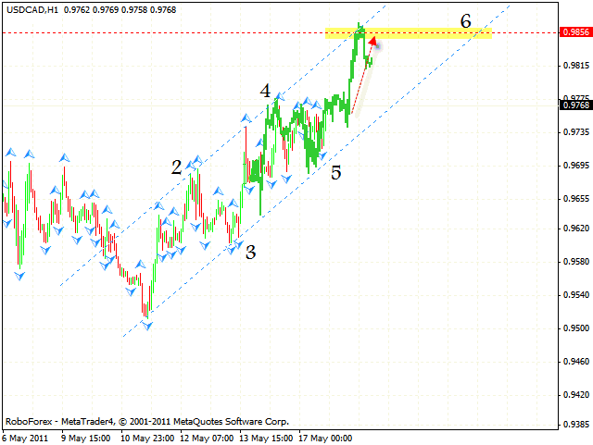The image size is (593, 445).
Task: Click the 10 May 23:00 time label
Action: point(146,436)
